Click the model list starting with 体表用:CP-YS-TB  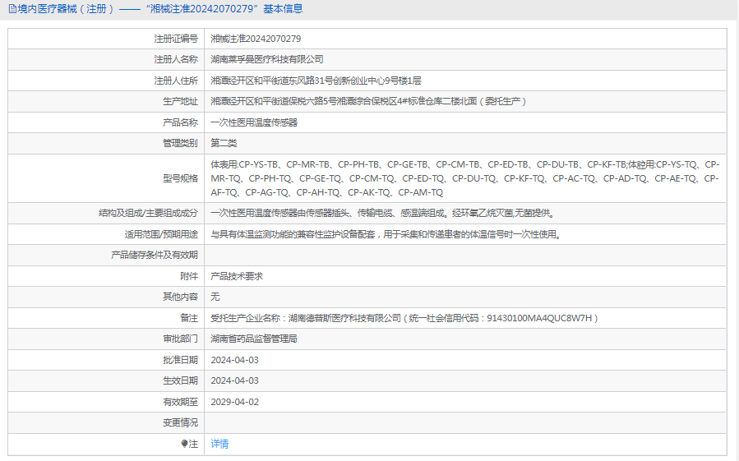click(464, 178)
